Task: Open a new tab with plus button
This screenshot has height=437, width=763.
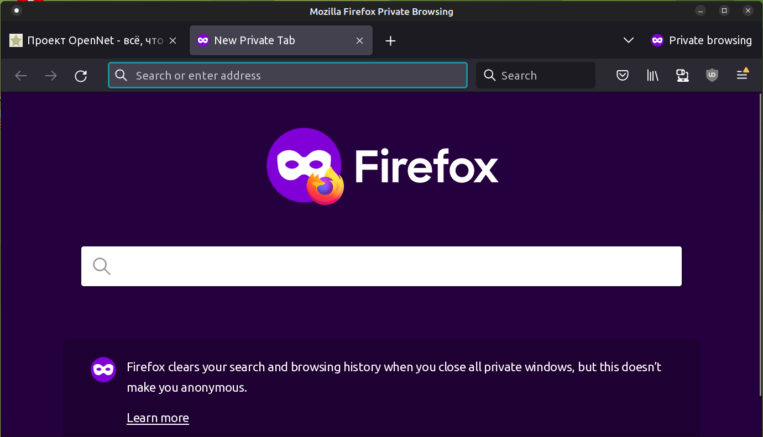Action: pyautogui.click(x=390, y=41)
